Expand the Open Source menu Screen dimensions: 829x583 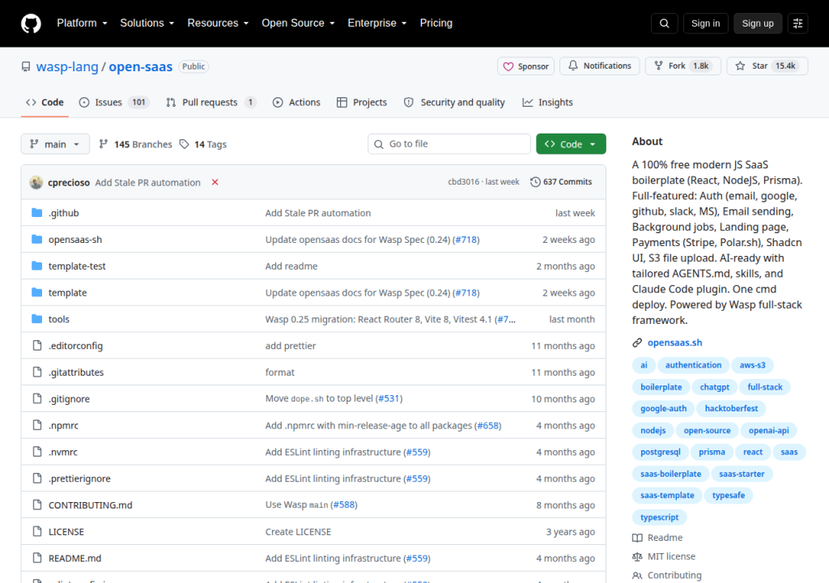click(298, 23)
